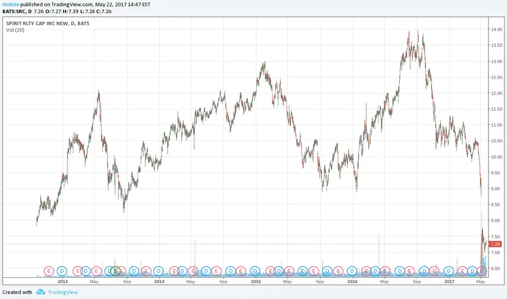The height and width of the screenshot is (299, 507).
Task: Click the 6.50 price axis label
Action: click(496, 269)
